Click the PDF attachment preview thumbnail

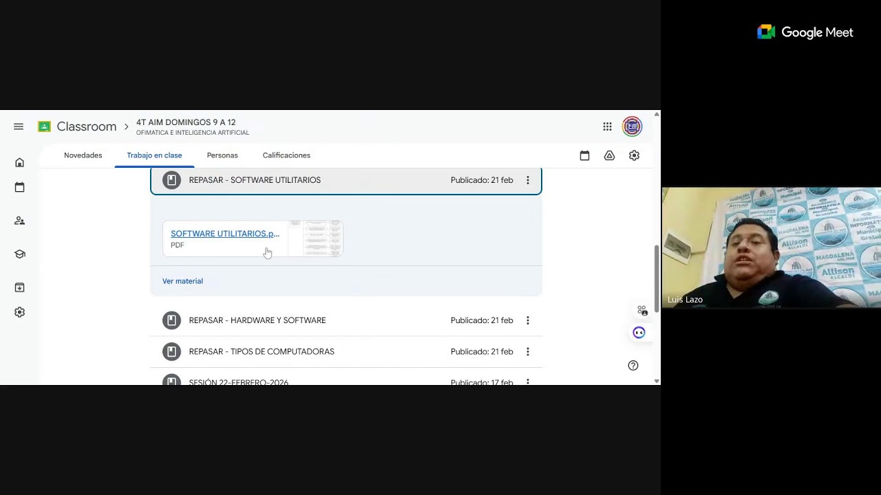(x=315, y=239)
